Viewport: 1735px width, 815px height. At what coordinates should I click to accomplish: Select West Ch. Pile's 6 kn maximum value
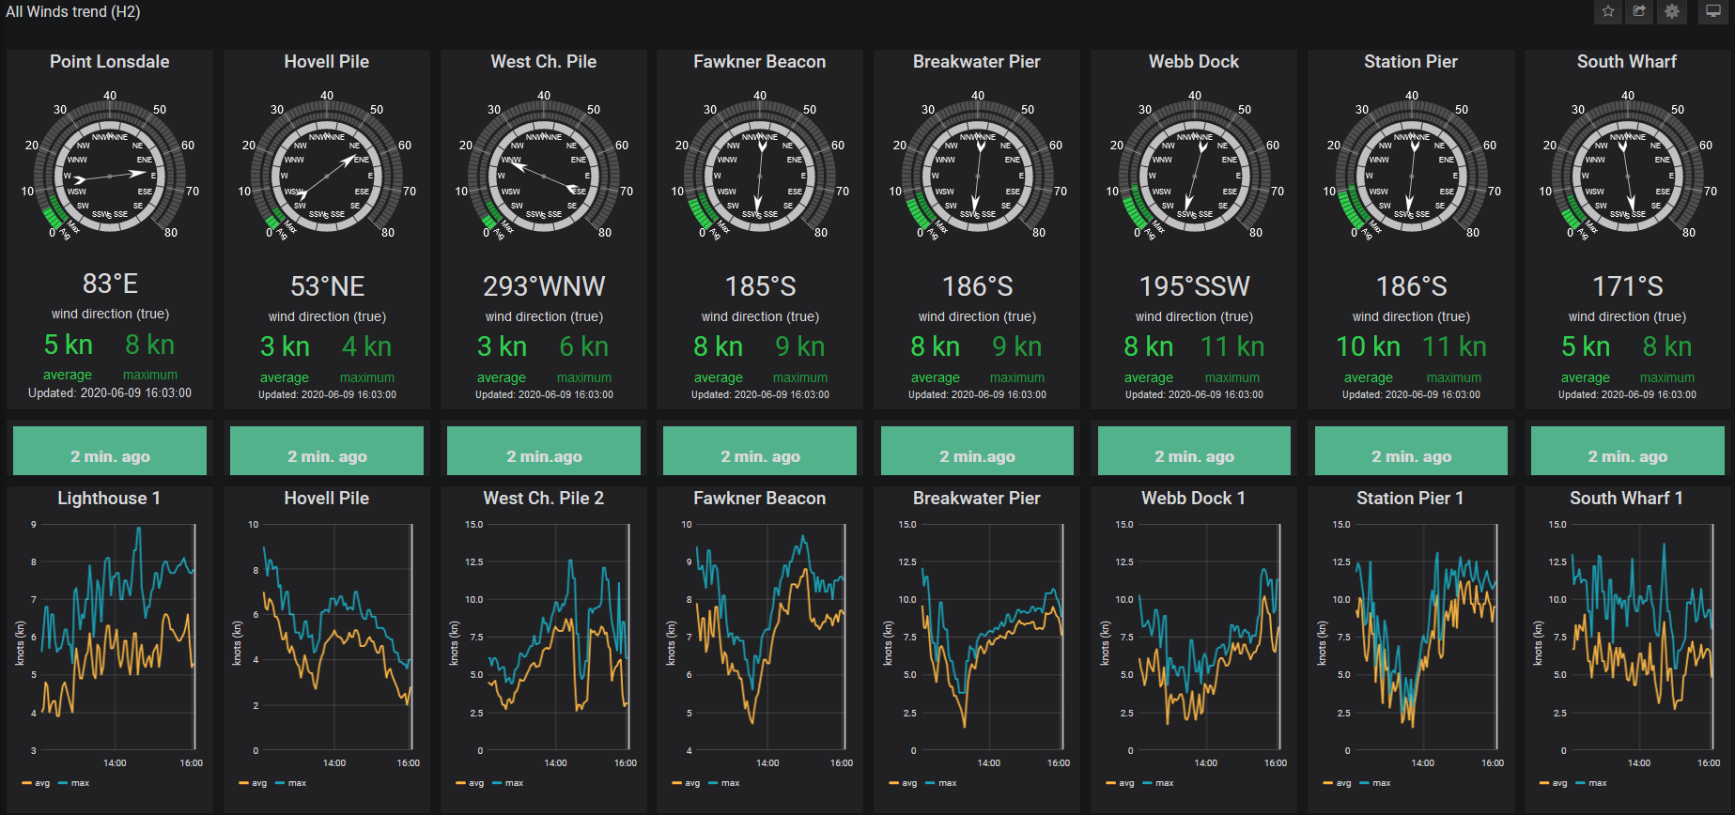coord(583,346)
